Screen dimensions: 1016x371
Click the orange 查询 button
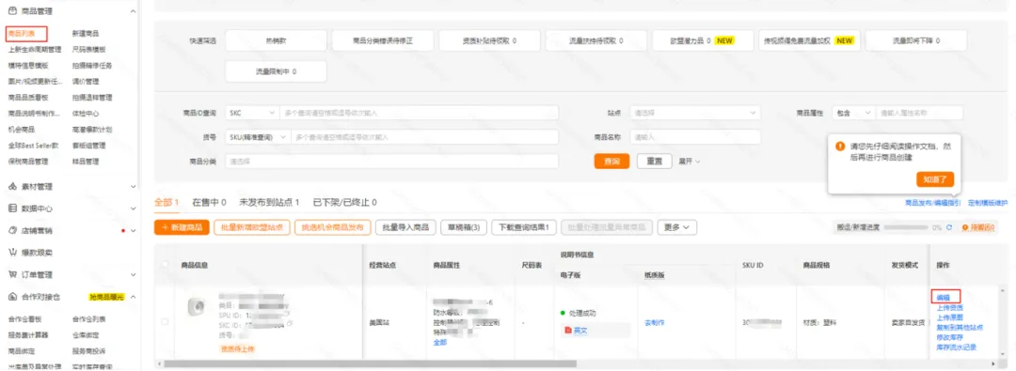611,162
